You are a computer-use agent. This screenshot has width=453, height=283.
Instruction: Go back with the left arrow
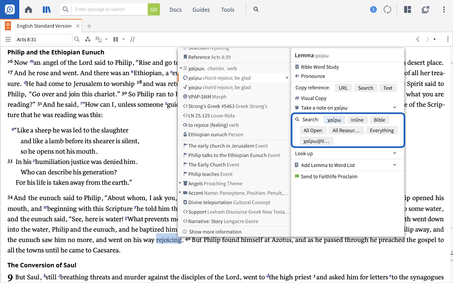point(418,39)
